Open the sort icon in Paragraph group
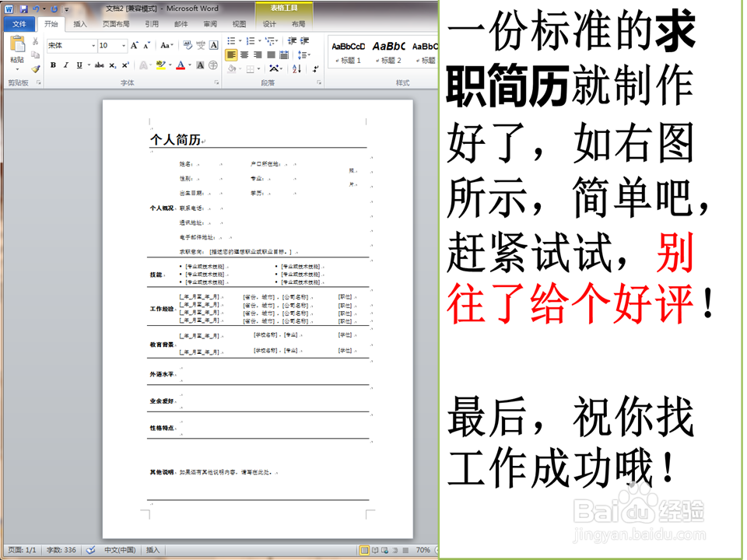The width and height of the screenshot is (747, 560). coord(297,68)
